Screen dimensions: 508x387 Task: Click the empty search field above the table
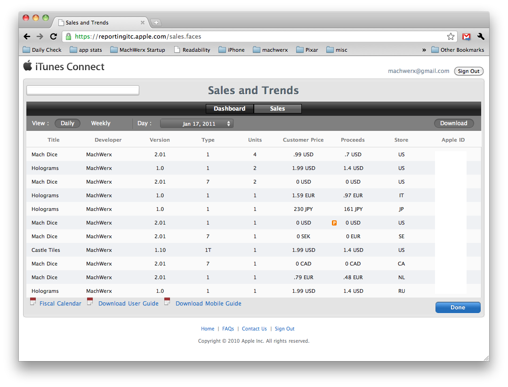(x=83, y=90)
